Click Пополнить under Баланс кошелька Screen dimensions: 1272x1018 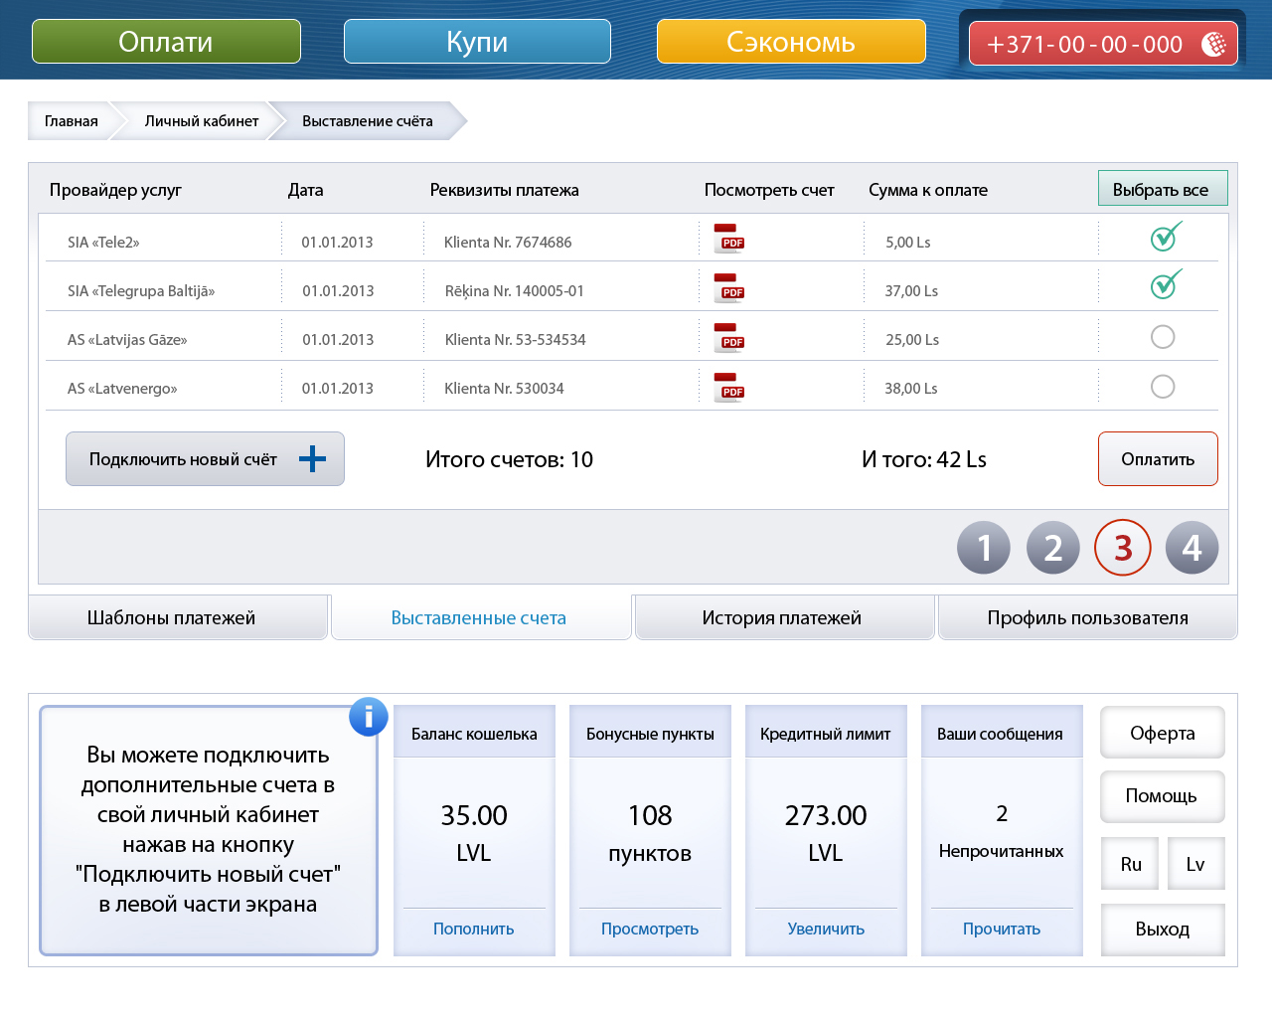click(x=474, y=929)
